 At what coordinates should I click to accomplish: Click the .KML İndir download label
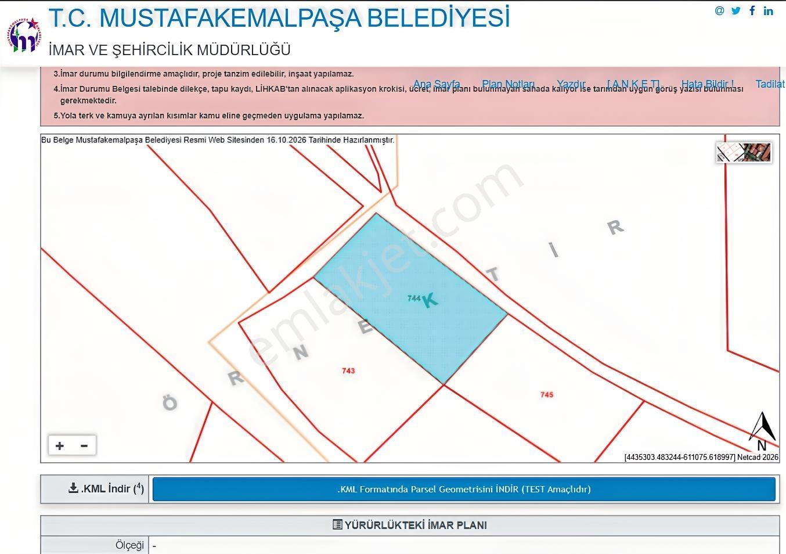[x=106, y=488]
